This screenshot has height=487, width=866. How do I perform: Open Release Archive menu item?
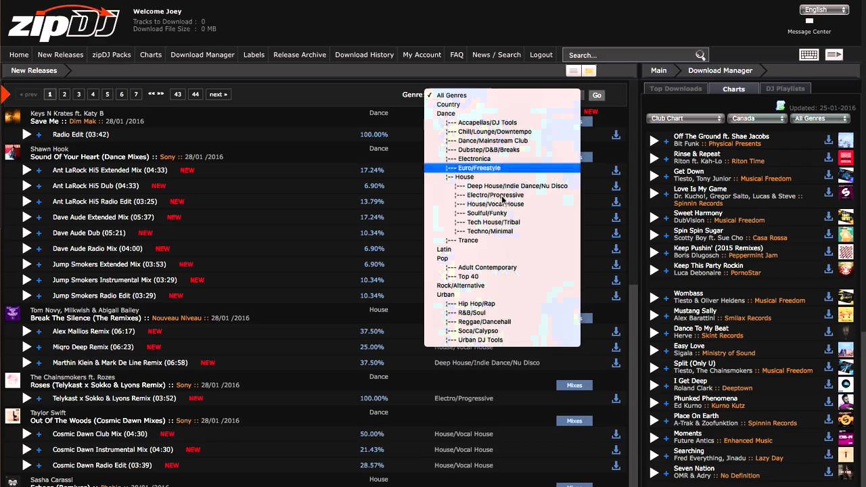[300, 55]
